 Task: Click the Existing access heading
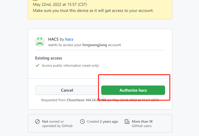[48, 58]
